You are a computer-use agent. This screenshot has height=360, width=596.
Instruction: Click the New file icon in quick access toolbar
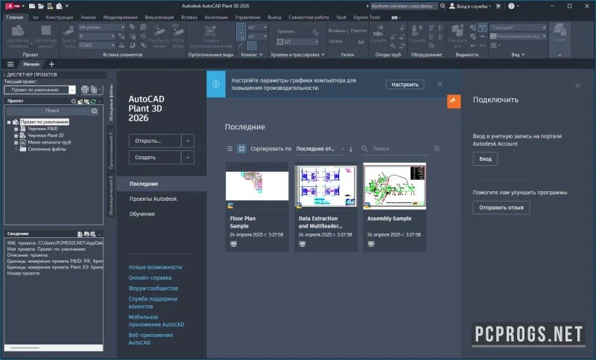pyautogui.click(x=32, y=6)
